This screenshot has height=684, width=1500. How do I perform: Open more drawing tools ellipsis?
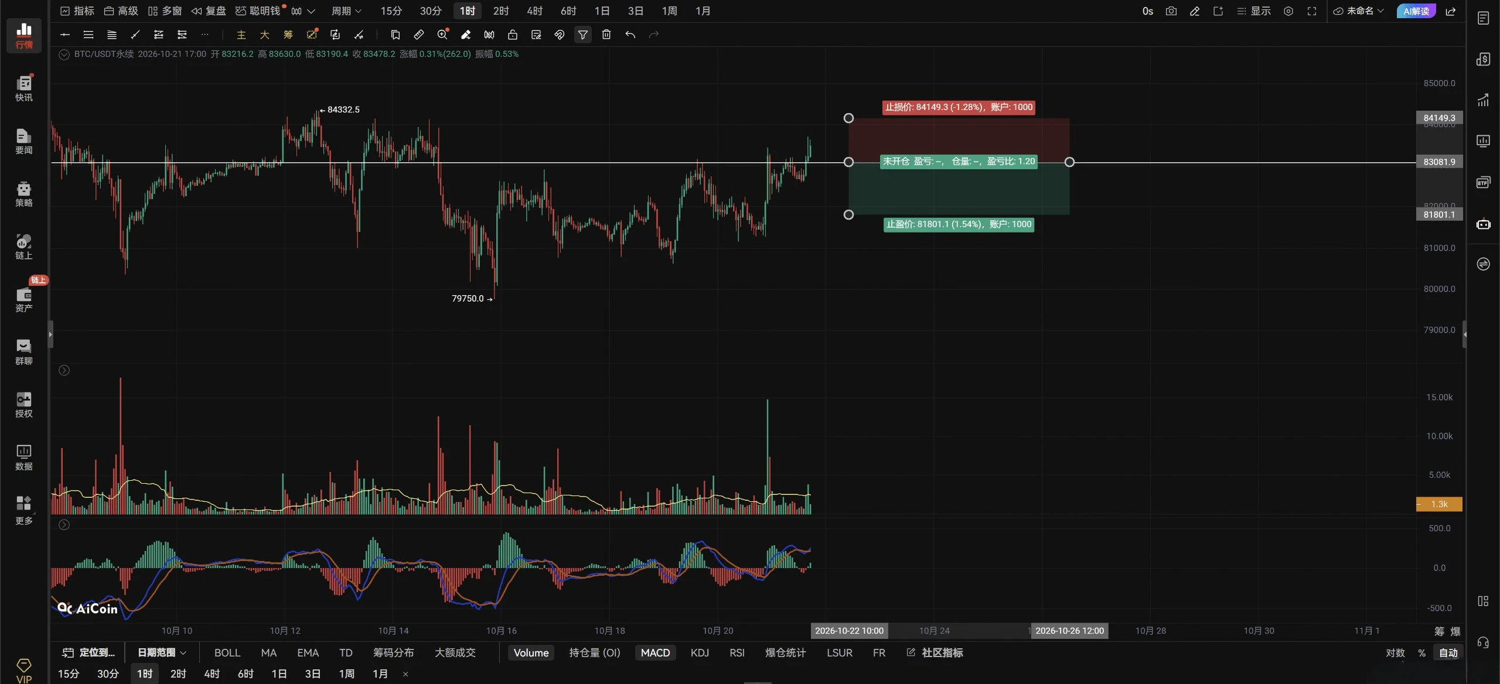pos(204,35)
